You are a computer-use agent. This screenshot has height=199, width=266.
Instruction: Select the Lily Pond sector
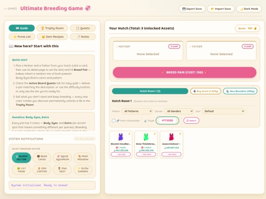[x=21, y=170]
